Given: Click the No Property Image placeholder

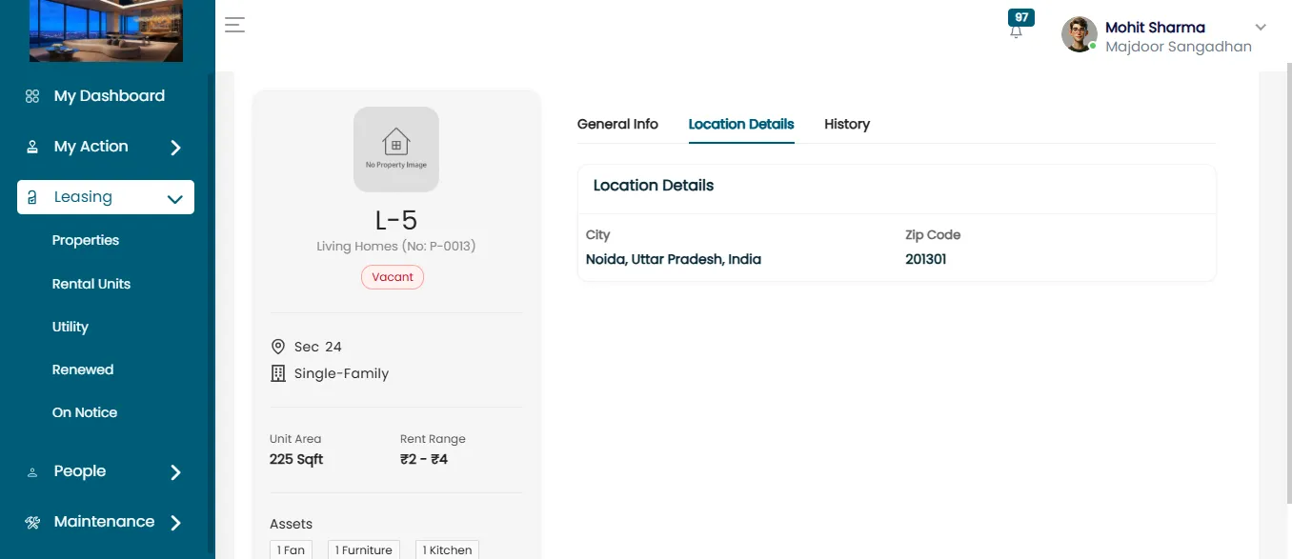Looking at the screenshot, I should click(396, 150).
